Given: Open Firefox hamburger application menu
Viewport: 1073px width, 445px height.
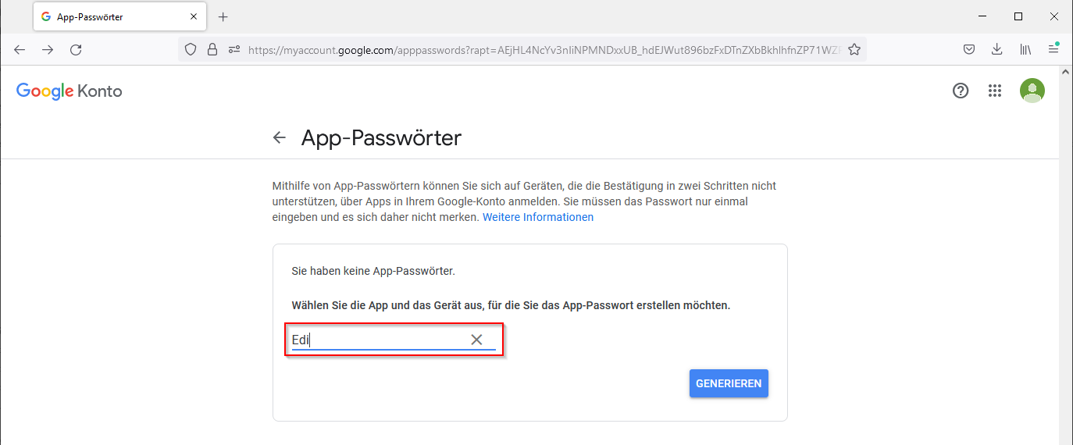Looking at the screenshot, I should point(1053,49).
